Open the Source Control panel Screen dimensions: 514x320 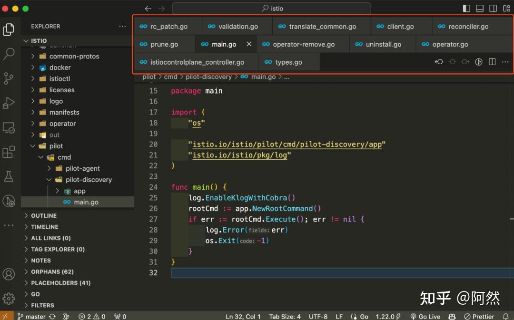point(9,78)
